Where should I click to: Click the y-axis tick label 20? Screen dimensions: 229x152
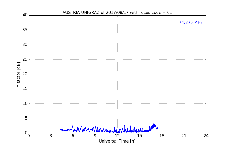click(25, 74)
